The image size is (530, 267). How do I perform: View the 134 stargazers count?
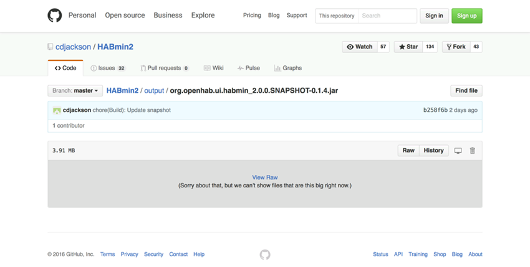tap(430, 47)
